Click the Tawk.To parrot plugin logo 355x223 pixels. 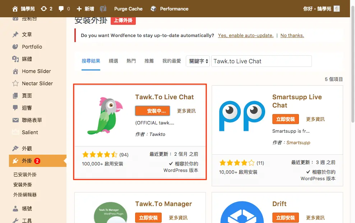[105, 115]
